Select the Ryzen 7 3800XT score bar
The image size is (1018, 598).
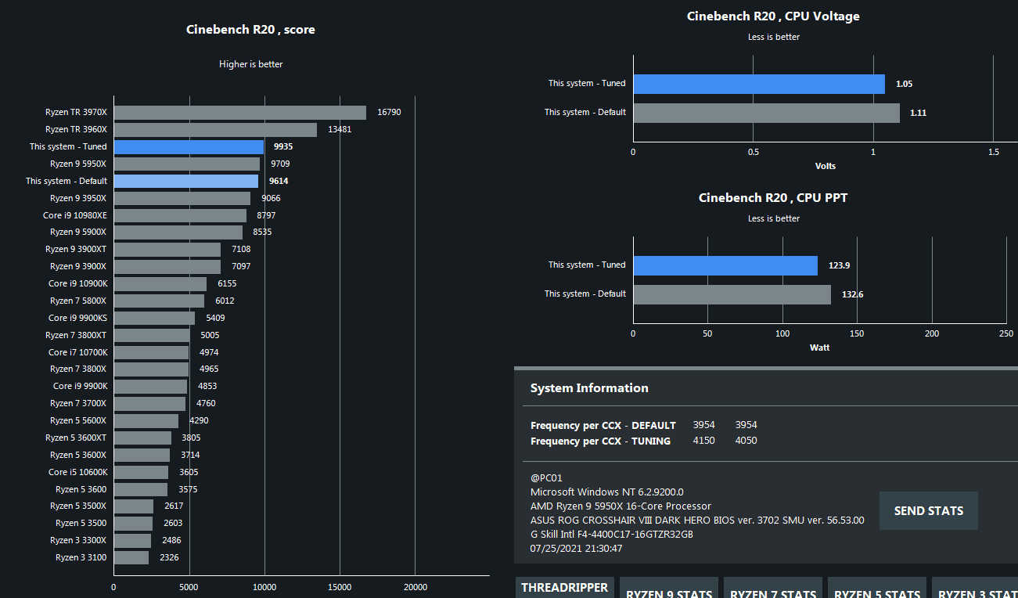coord(152,336)
